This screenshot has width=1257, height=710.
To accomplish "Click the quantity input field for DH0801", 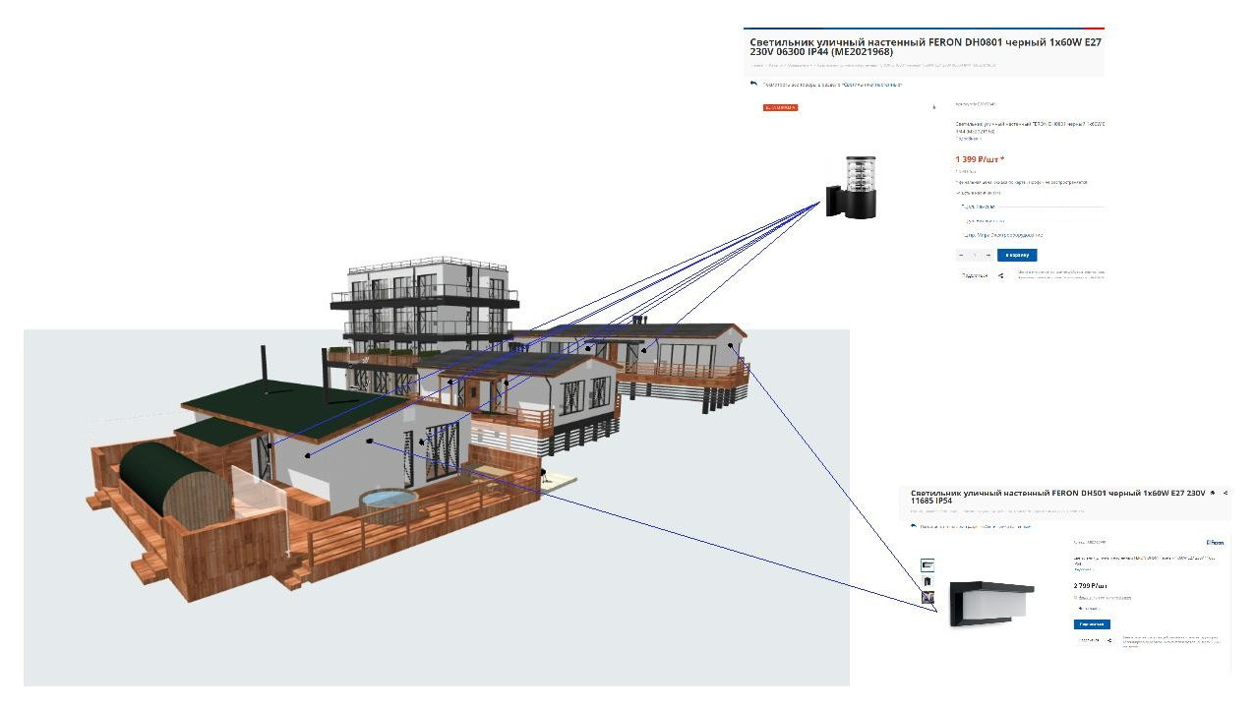I will [x=975, y=255].
